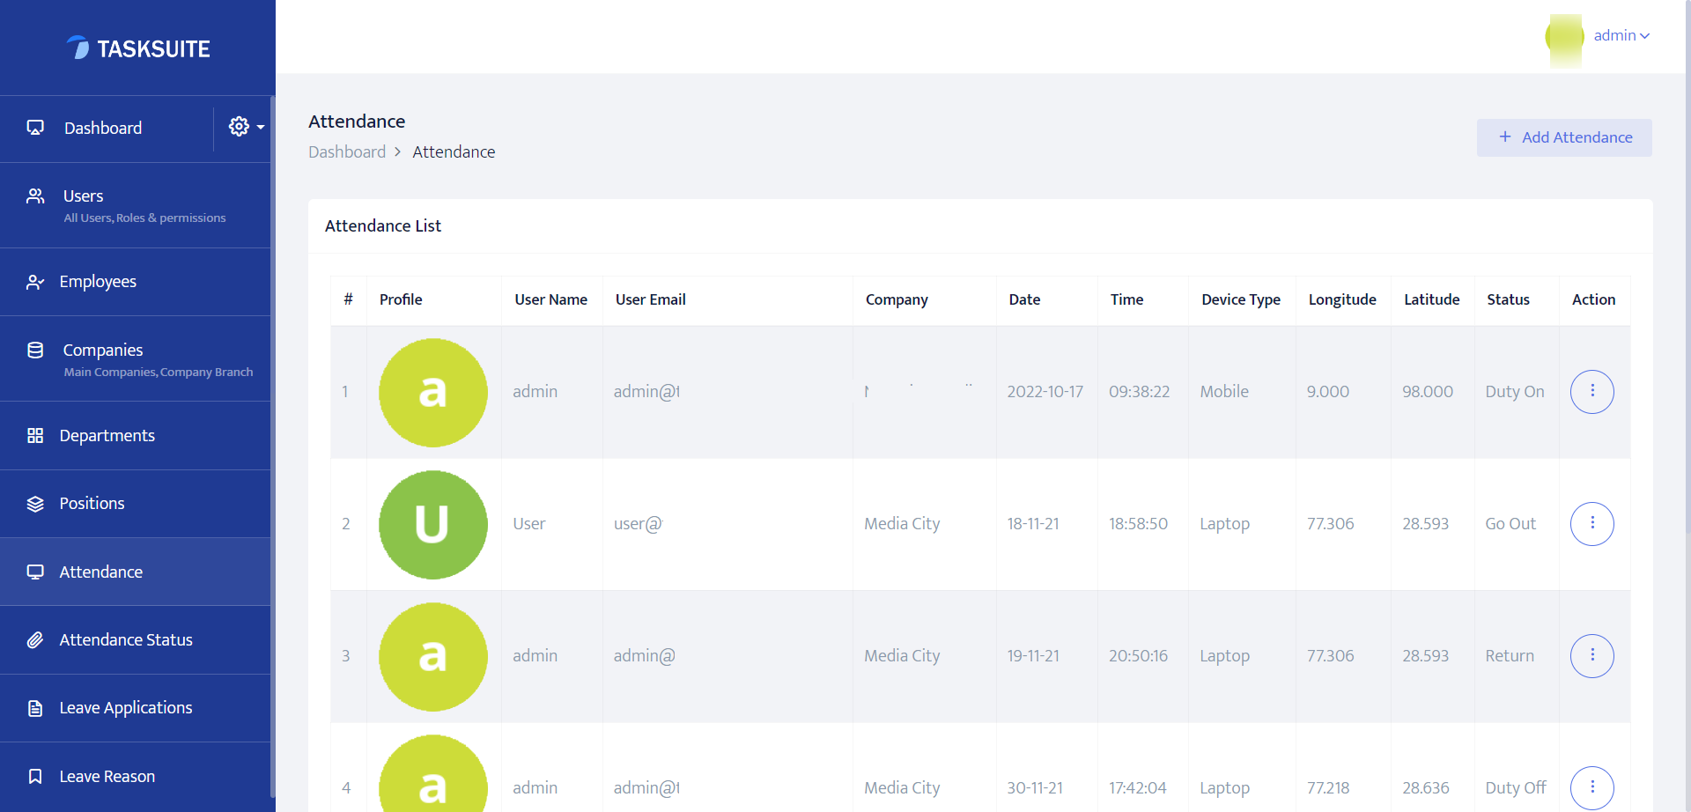Open action menu for the Go Out row
The image size is (1691, 812).
coord(1591,524)
